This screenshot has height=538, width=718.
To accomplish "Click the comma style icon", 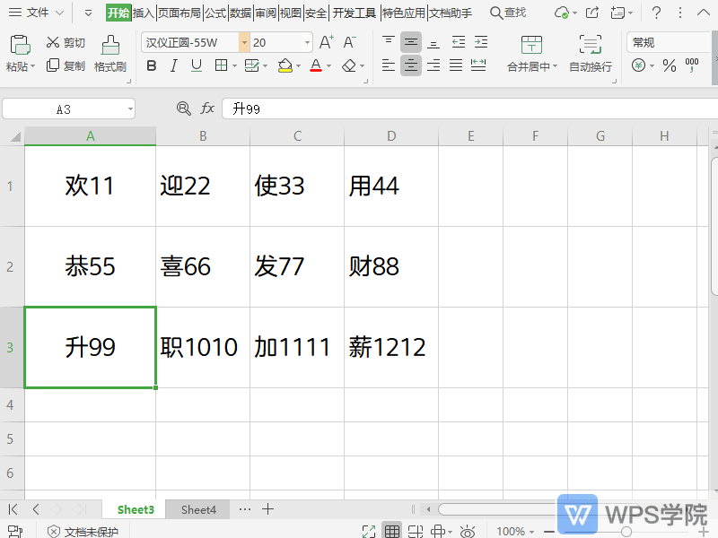I will [x=694, y=65].
